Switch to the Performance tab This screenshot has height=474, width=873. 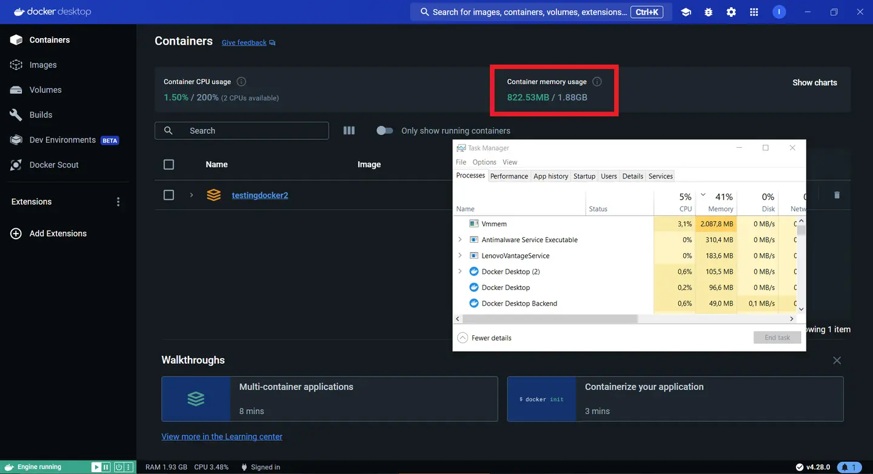point(509,176)
